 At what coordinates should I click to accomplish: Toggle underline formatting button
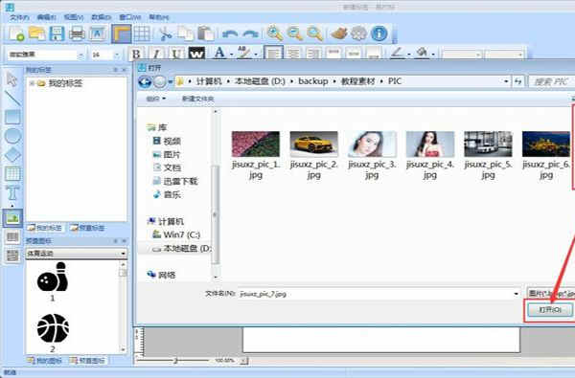[x=176, y=55]
